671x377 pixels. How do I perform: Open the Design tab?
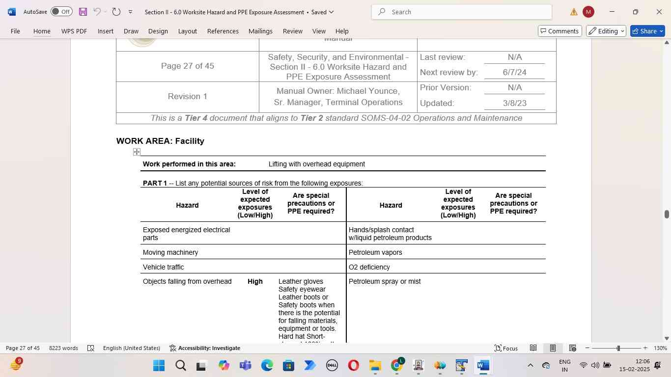pos(158,31)
